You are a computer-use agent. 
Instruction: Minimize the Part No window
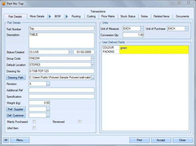point(173,3)
